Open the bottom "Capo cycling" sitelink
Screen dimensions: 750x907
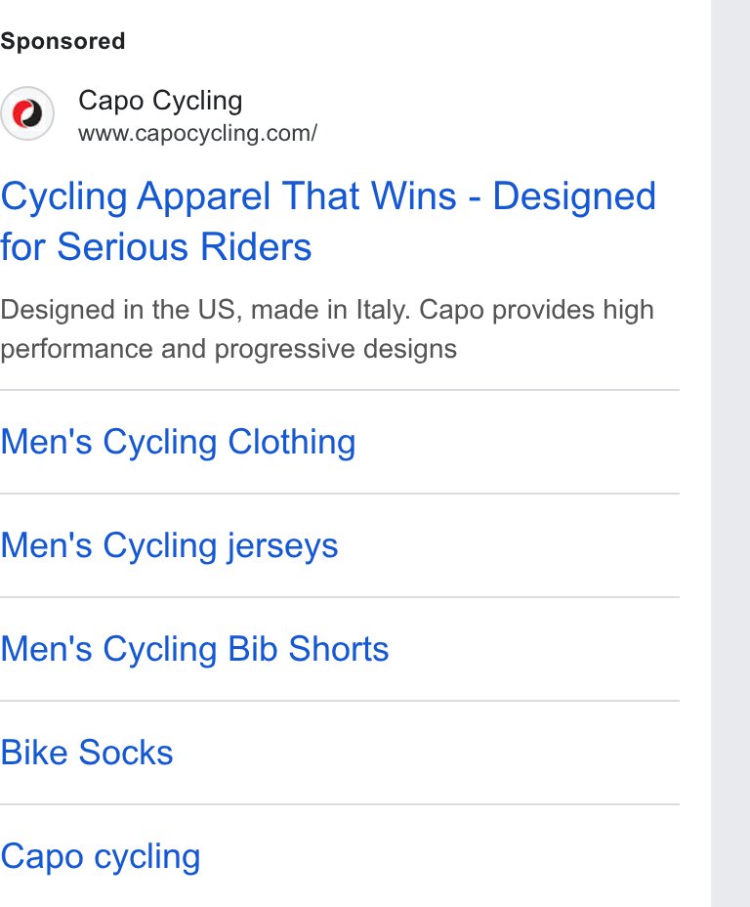pyautogui.click(x=101, y=857)
